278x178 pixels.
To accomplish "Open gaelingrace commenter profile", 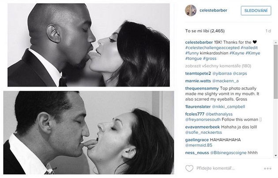I will (x=197, y=140).
